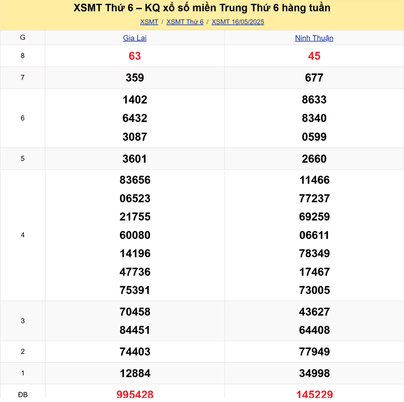The width and height of the screenshot is (404, 402).
Task: Select Gia Lai prize 7 number 359
Action: click(x=135, y=78)
